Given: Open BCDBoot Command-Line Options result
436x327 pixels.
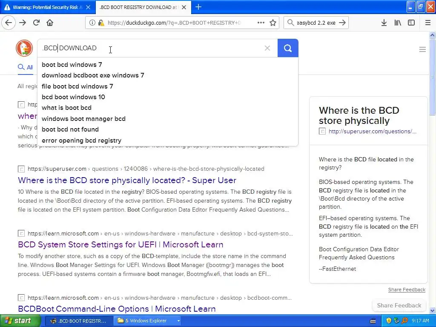Looking at the screenshot, I should 117,309.
